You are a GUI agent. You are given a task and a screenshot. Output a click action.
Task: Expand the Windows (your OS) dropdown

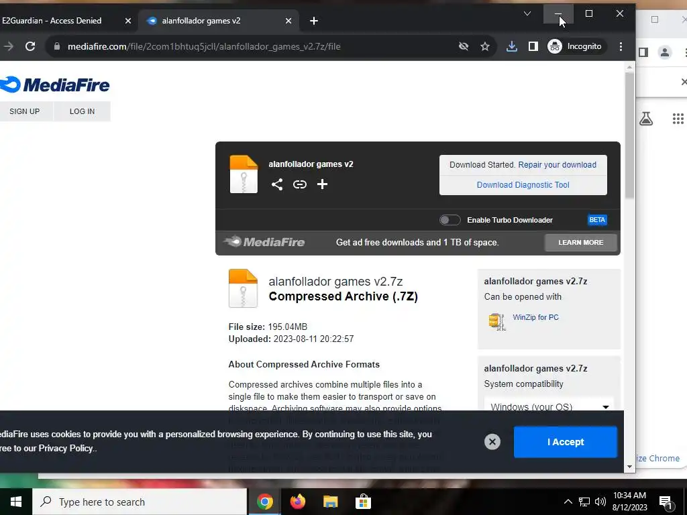(549, 406)
